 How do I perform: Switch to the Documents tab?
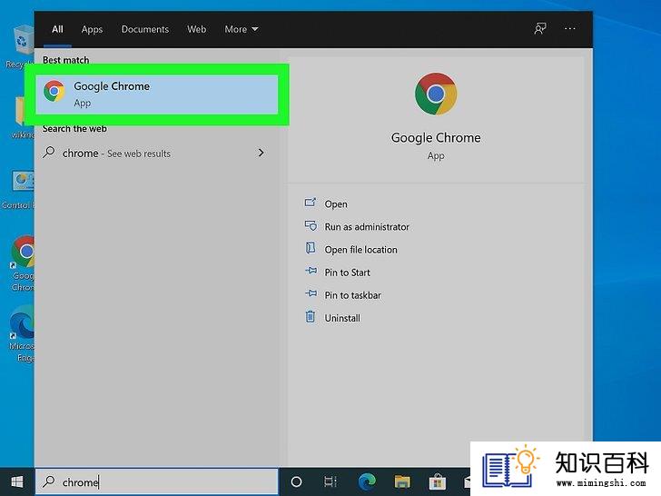pos(145,29)
